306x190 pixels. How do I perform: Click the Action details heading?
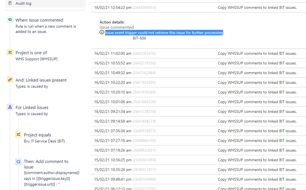[112, 22]
